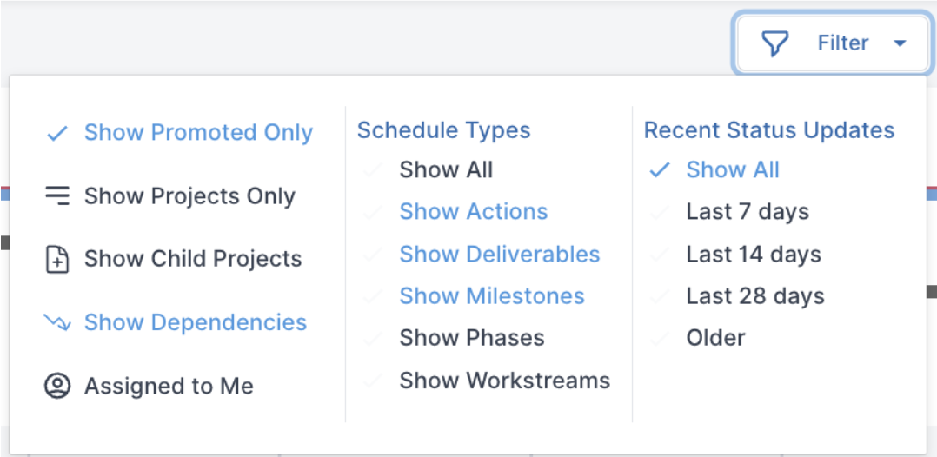Viewport: 937px width, 457px height.
Task: Click Assigned to Me label
Action: (169, 387)
